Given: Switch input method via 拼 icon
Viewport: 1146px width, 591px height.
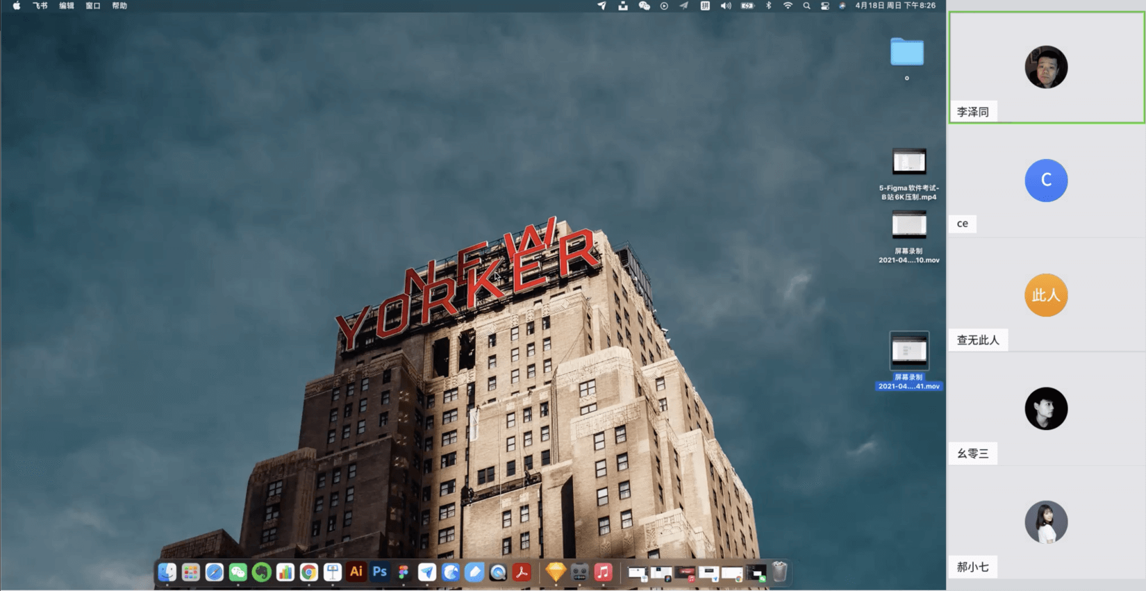Looking at the screenshot, I should [705, 6].
